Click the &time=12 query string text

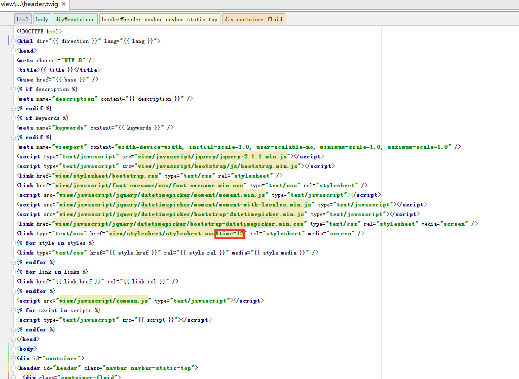(230, 233)
